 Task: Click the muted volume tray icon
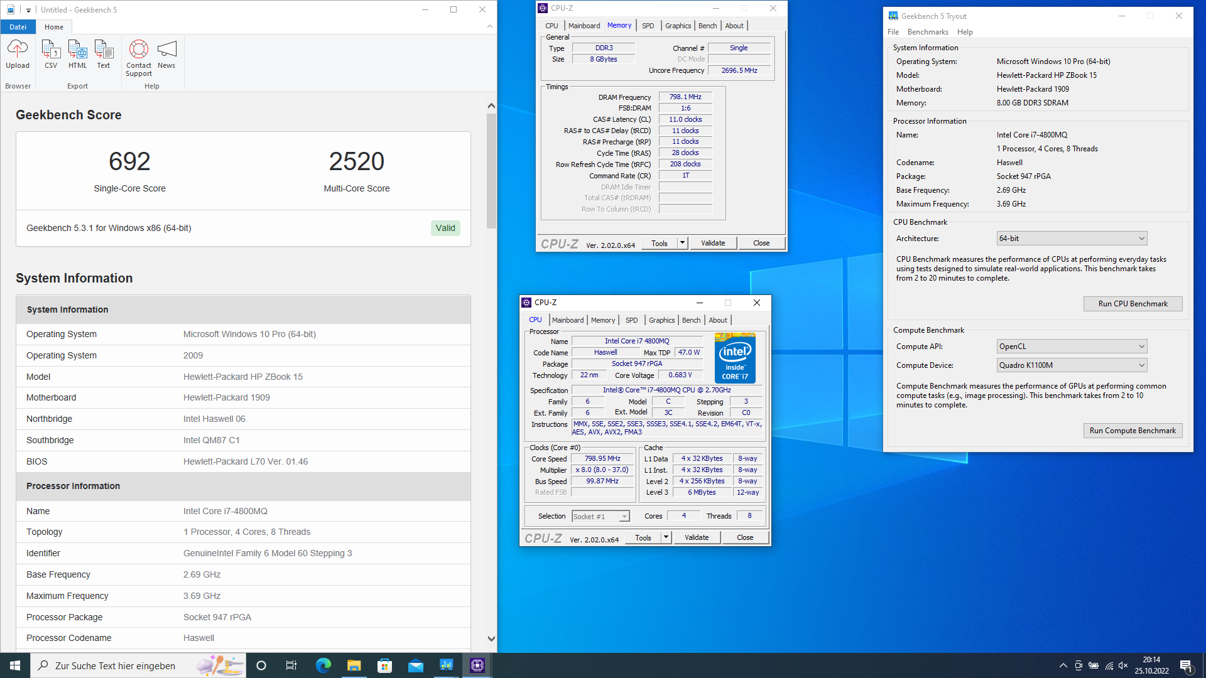[x=1124, y=665]
